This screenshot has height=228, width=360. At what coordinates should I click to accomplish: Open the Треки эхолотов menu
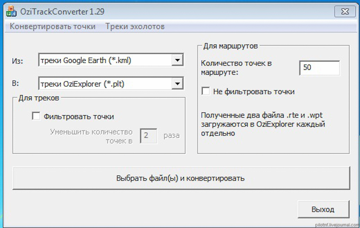tap(135, 26)
